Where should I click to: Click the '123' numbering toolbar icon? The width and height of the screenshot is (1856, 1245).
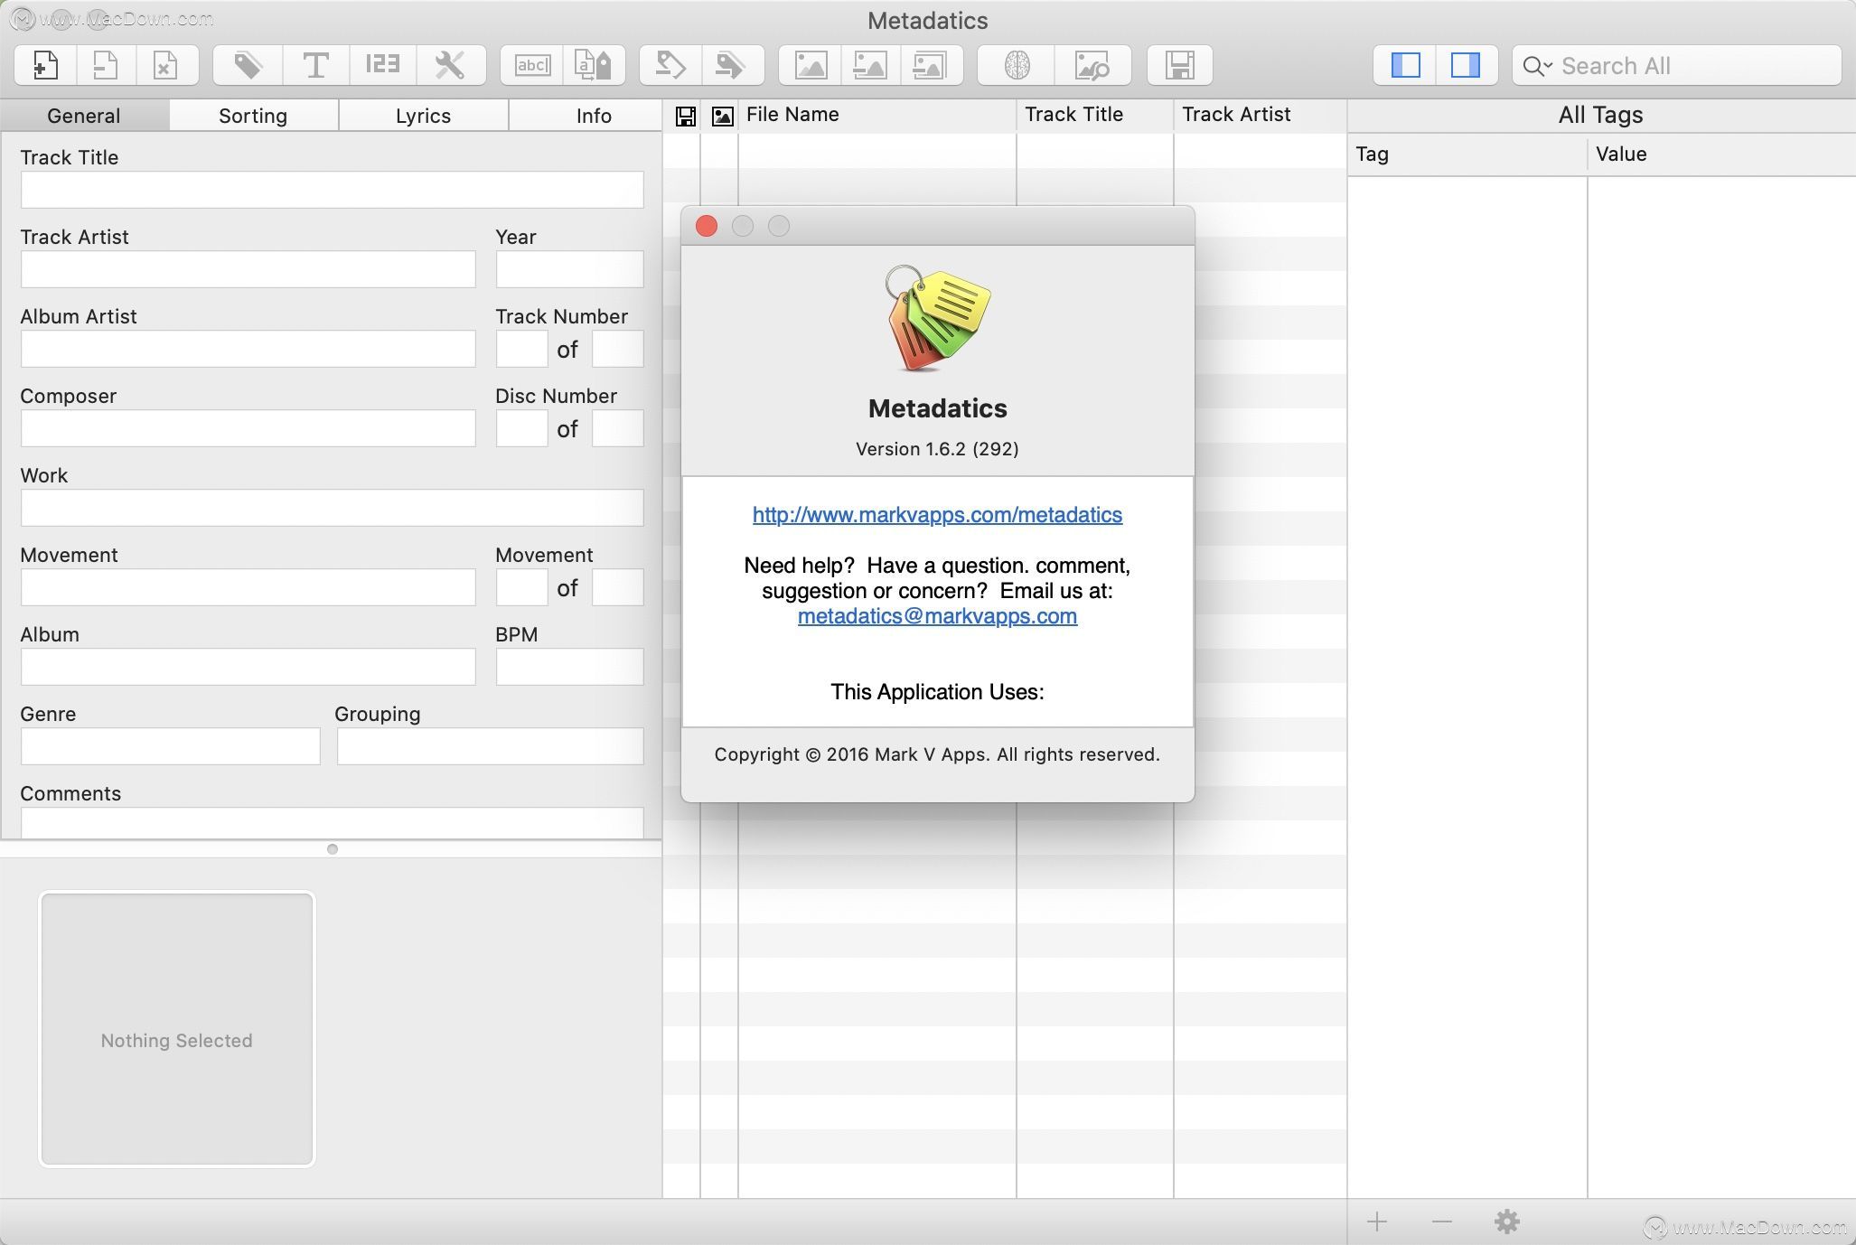(382, 65)
